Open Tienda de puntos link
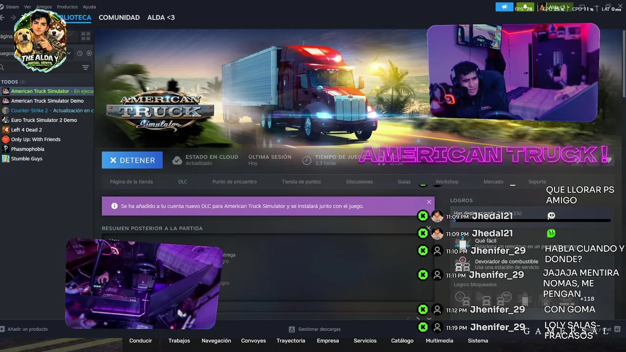 coord(301,181)
